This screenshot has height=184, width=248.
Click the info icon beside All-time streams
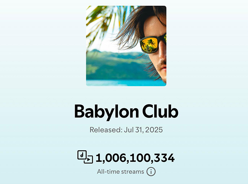click(151, 172)
